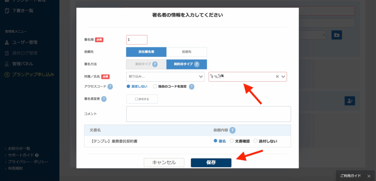Viewport: 376px width, 181px height.
Task: Go to プランアップ申し込み
Action: point(33,75)
